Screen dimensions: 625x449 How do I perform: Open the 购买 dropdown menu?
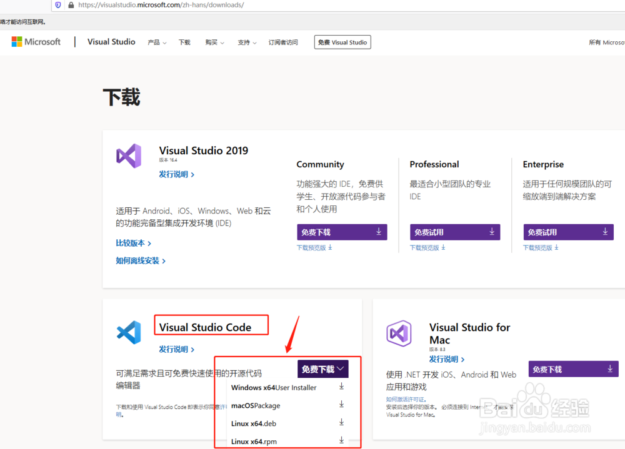point(215,42)
